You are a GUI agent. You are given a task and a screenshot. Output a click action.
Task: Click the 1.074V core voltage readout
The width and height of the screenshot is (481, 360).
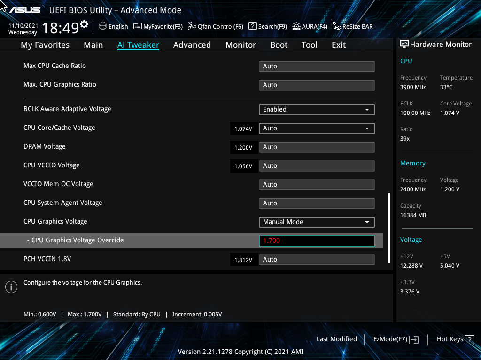[243, 128]
